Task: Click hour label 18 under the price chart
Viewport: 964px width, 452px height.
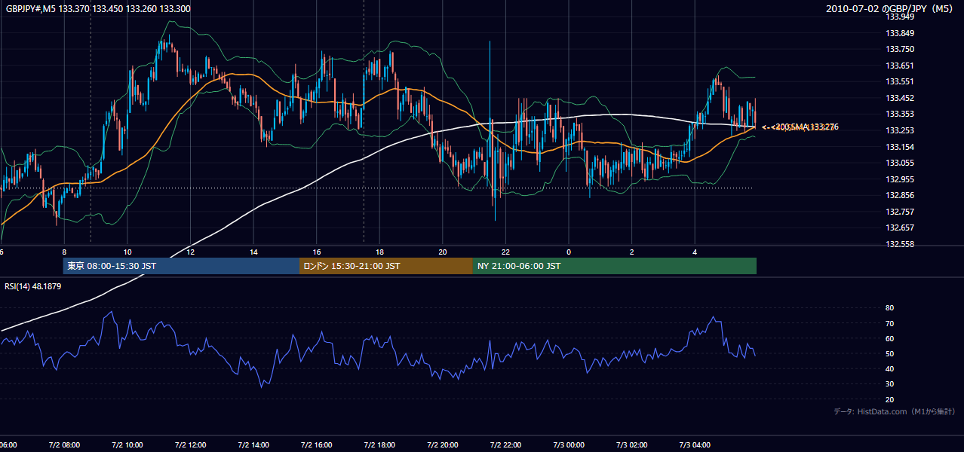Action: click(380, 252)
